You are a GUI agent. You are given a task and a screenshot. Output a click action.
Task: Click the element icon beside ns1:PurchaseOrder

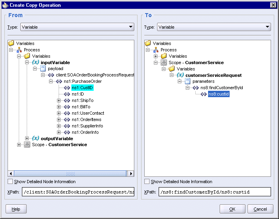click(59, 81)
